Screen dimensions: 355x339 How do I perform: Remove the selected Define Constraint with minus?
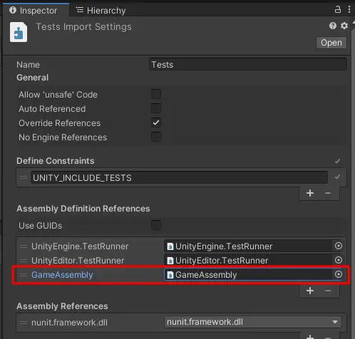(x=328, y=193)
